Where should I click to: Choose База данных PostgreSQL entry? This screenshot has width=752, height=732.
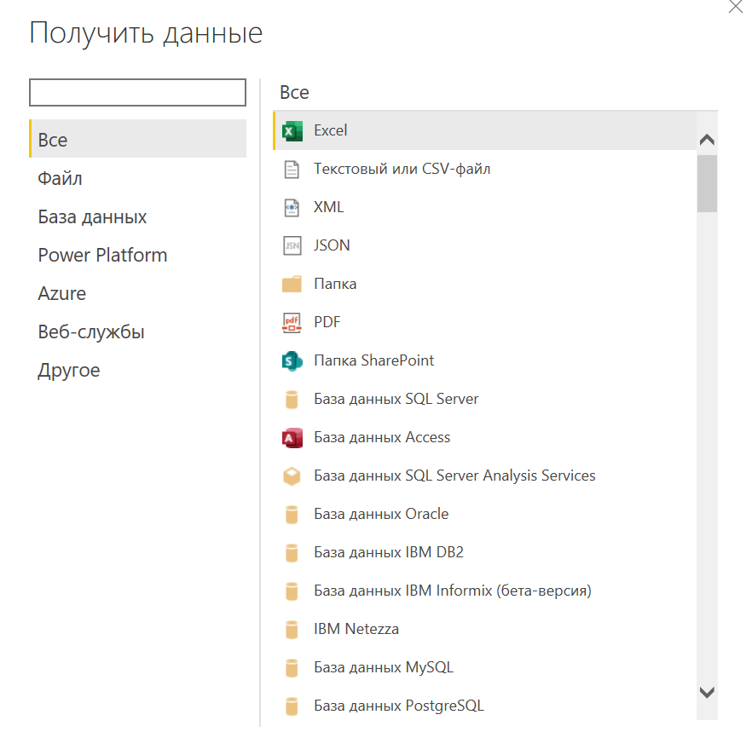point(484,706)
